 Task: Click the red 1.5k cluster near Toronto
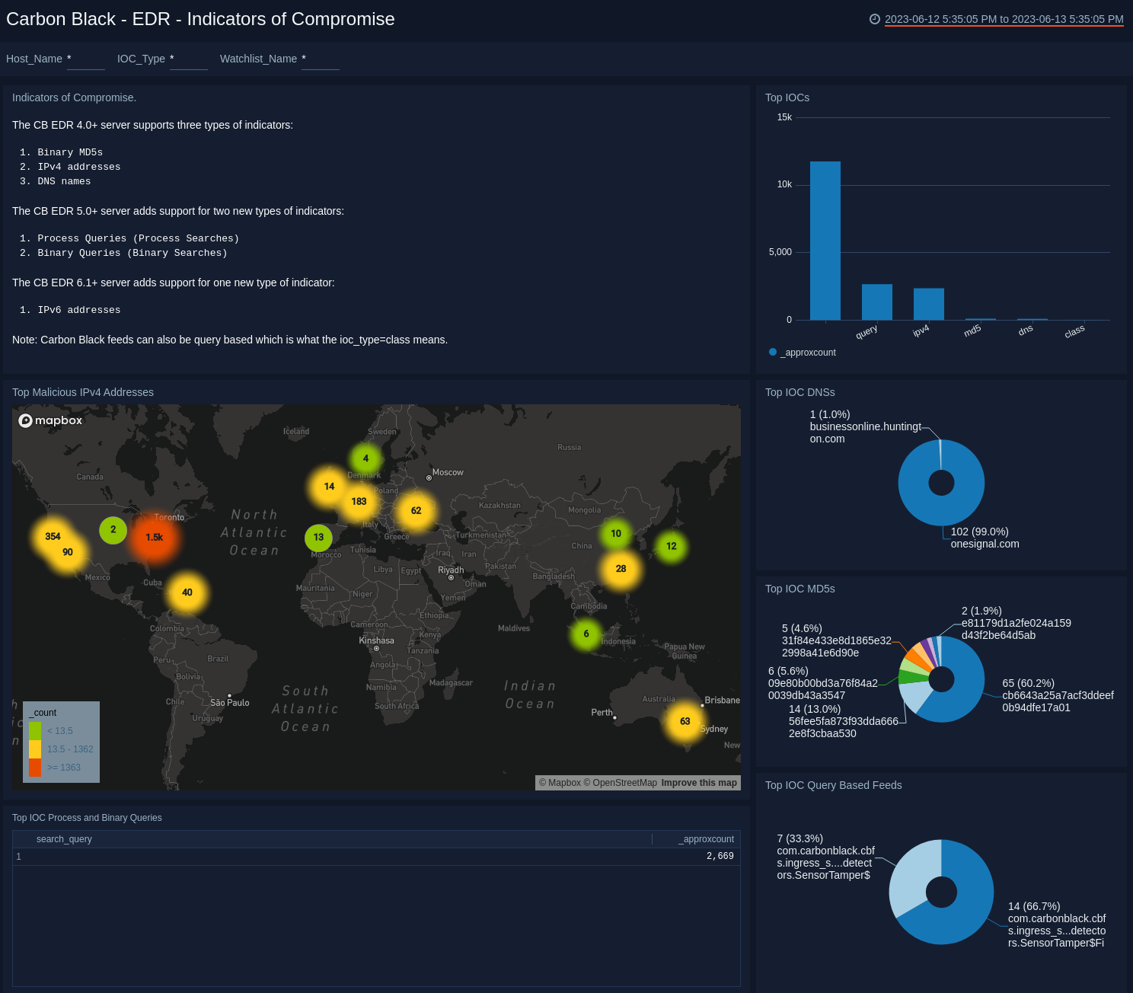pyautogui.click(x=155, y=537)
